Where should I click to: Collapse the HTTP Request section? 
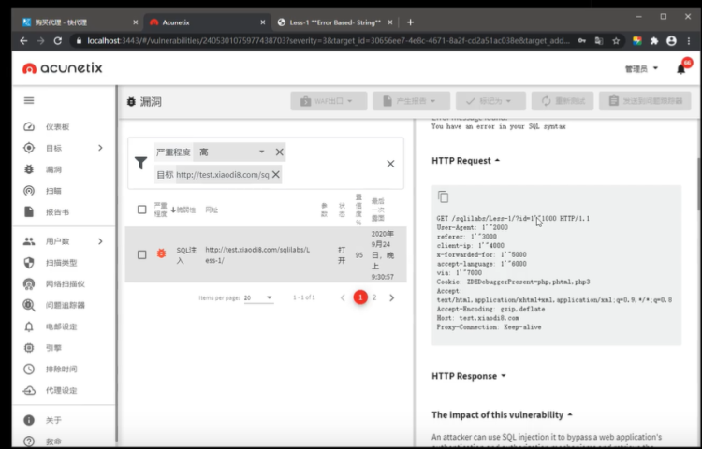[x=465, y=161]
